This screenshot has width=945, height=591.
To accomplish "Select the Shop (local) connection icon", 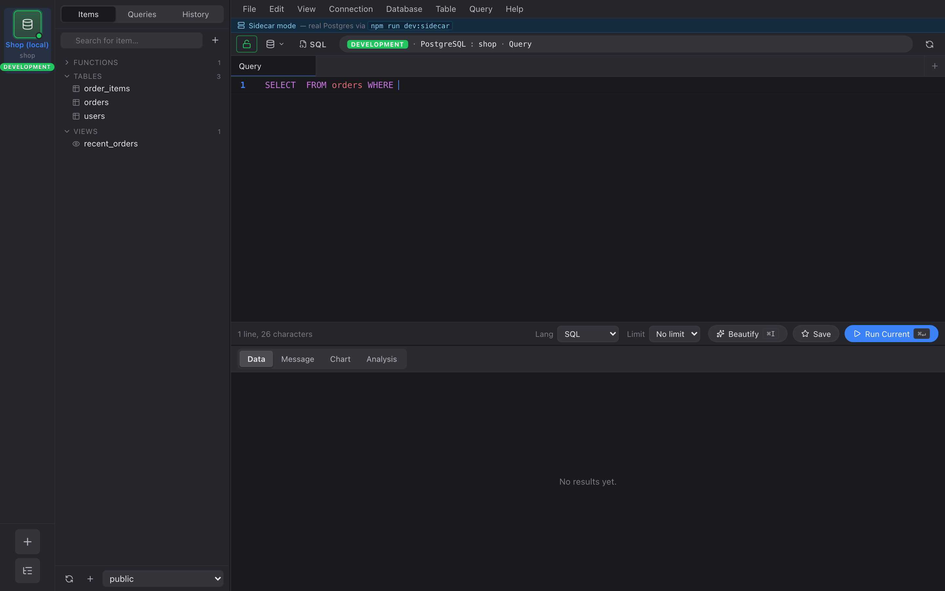I will point(27,24).
